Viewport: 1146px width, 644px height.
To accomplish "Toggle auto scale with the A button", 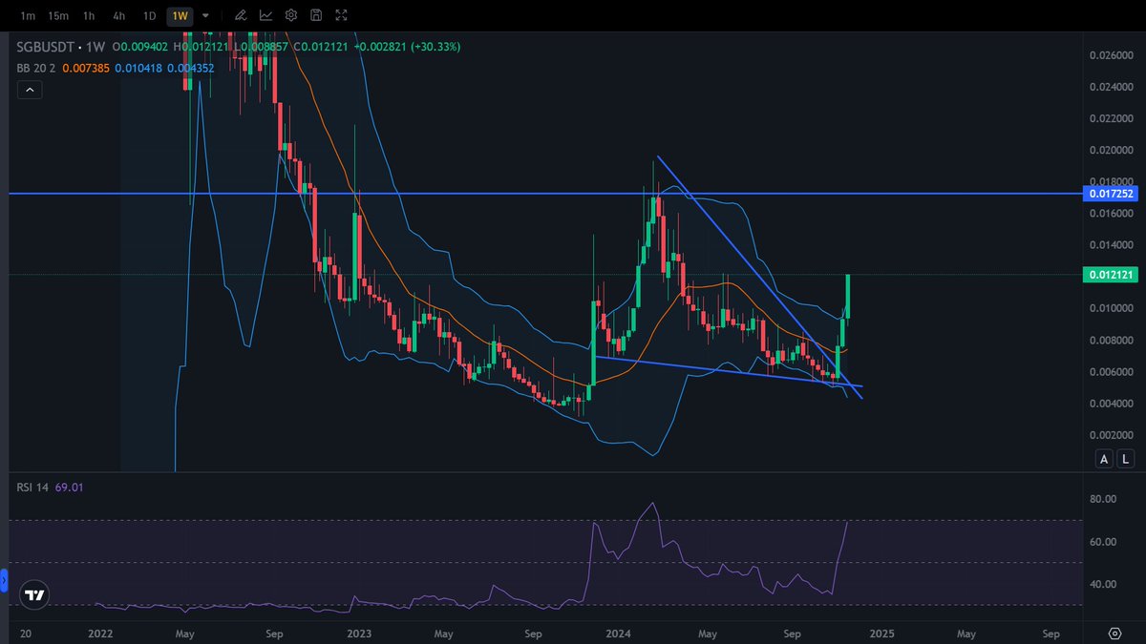I will tap(1105, 459).
